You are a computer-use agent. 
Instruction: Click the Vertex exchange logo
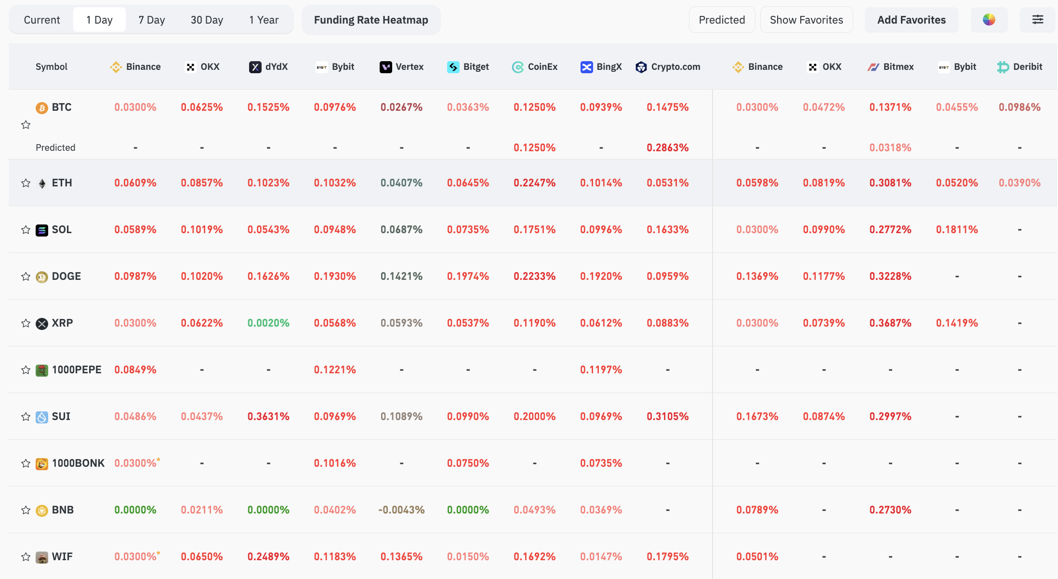pyautogui.click(x=385, y=67)
